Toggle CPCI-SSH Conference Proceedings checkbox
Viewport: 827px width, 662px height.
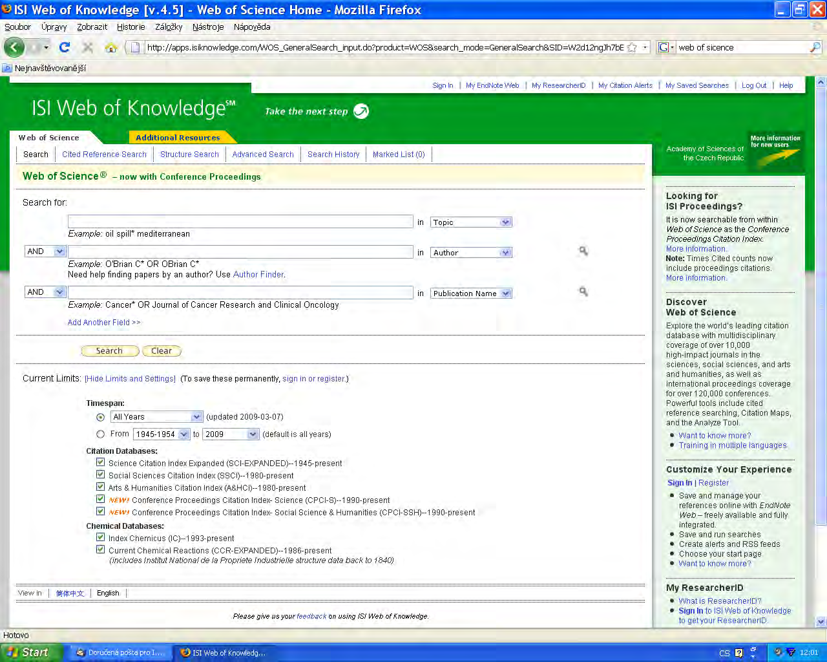100,511
